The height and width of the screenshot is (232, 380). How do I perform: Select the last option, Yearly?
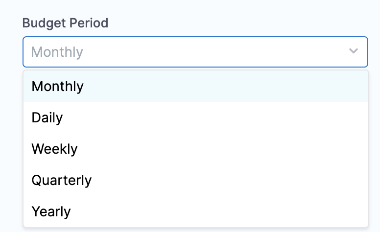point(196,211)
